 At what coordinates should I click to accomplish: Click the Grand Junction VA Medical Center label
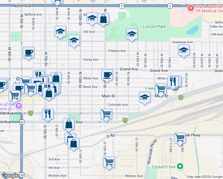[x=209, y=9]
